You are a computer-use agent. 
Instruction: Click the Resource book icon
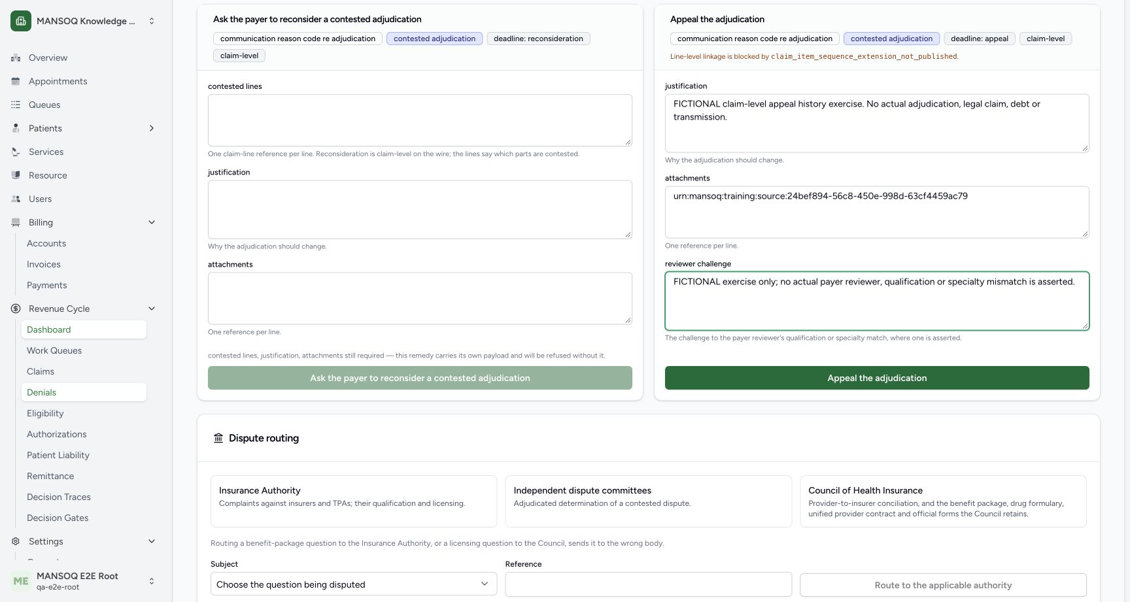pyautogui.click(x=16, y=175)
